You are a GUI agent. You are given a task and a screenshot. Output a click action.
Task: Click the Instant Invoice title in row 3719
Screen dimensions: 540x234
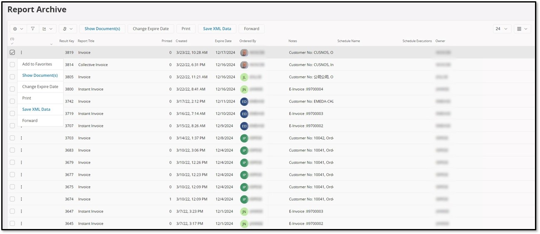tap(91, 113)
